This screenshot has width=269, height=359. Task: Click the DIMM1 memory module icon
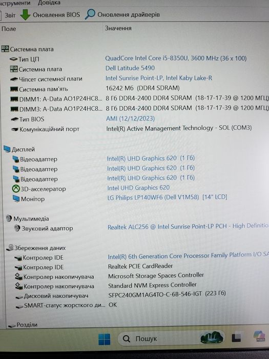pos(14,99)
